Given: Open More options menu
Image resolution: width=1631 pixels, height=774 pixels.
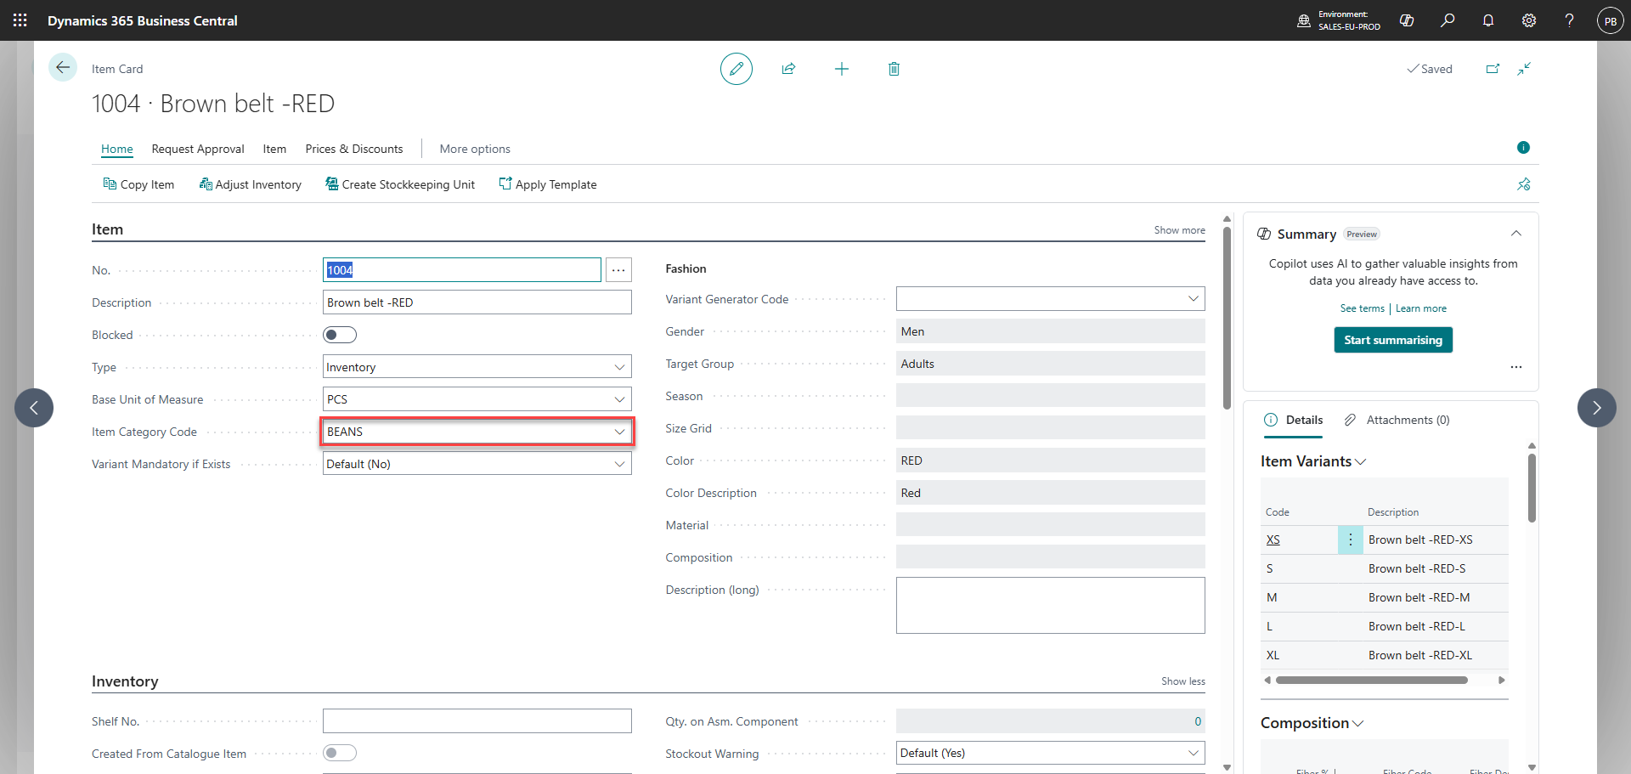Looking at the screenshot, I should [475, 149].
